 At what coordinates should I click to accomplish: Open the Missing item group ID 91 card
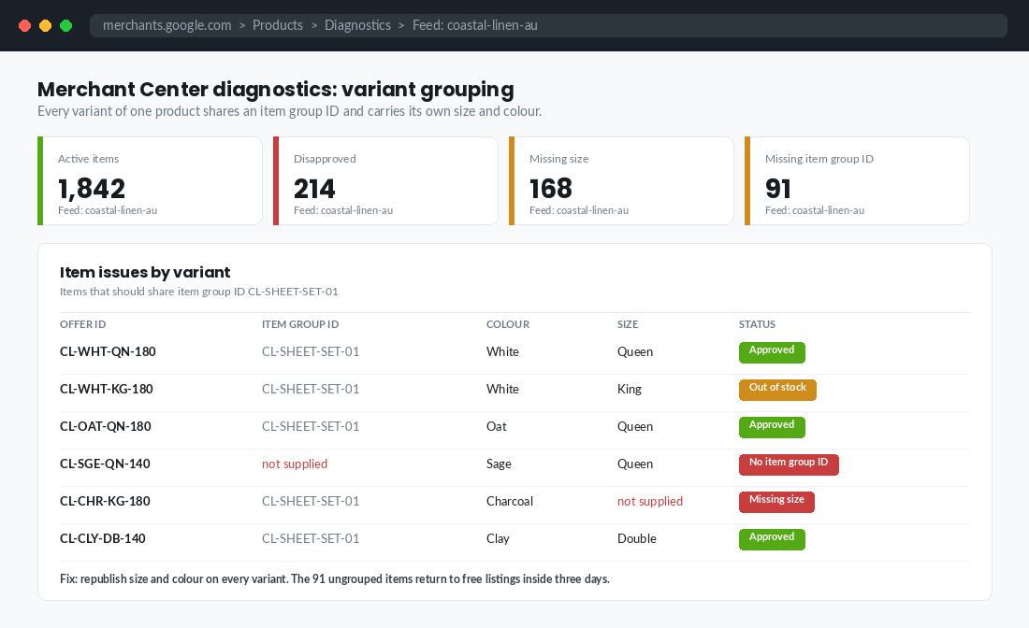coord(857,181)
